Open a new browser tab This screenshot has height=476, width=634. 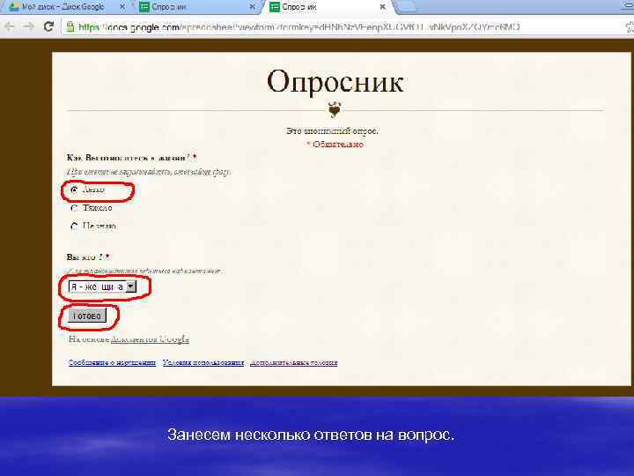pyautogui.click(x=406, y=7)
